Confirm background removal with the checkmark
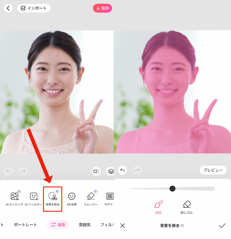 coord(222,226)
